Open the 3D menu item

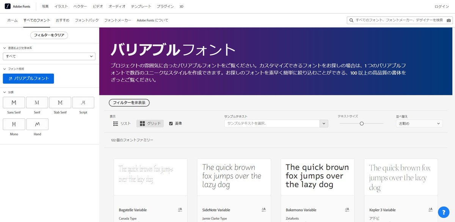pyautogui.click(x=181, y=6)
